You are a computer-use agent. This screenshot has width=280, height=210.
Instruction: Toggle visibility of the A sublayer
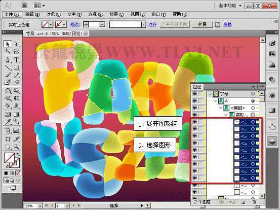[x=194, y=101]
